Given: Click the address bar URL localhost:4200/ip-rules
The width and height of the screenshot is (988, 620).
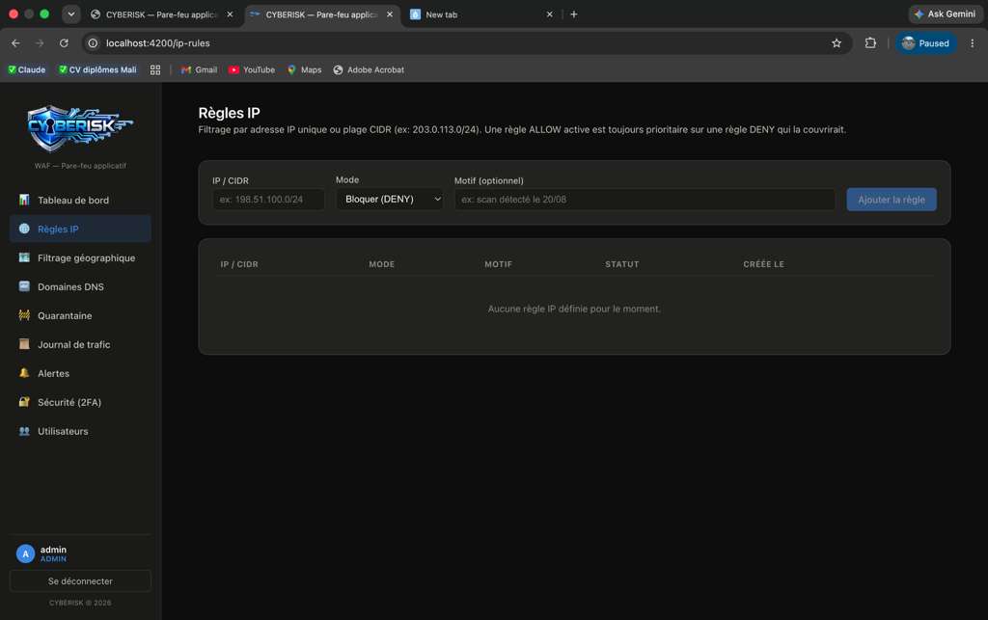Looking at the screenshot, I should tap(157, 43).
